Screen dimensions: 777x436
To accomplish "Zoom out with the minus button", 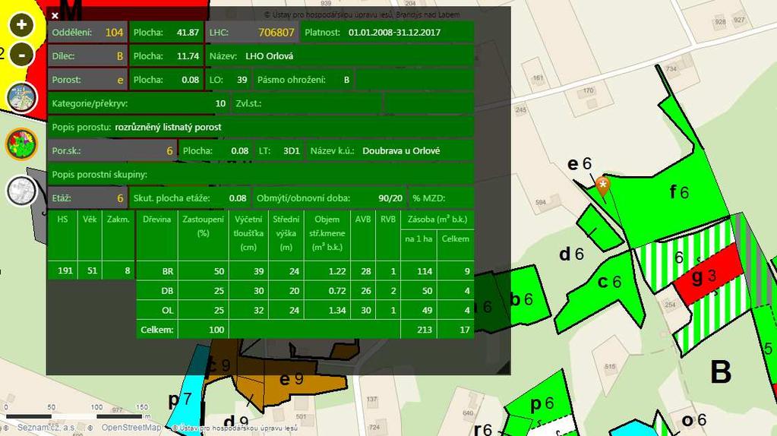I will [21, 55].
